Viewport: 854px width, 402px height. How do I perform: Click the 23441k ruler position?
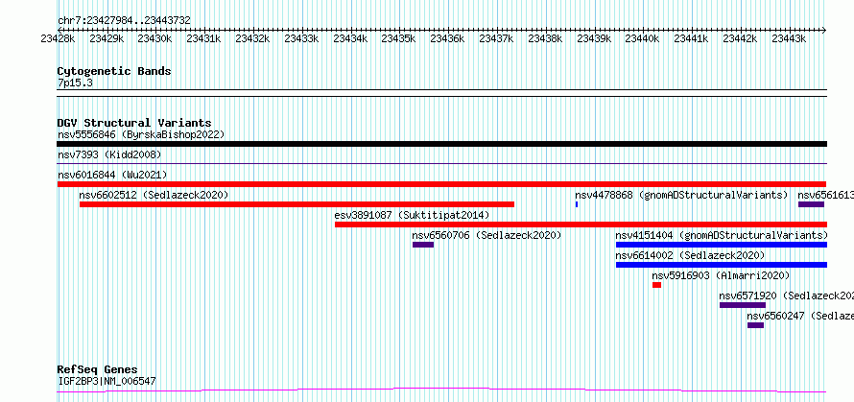tap(692, 38)
